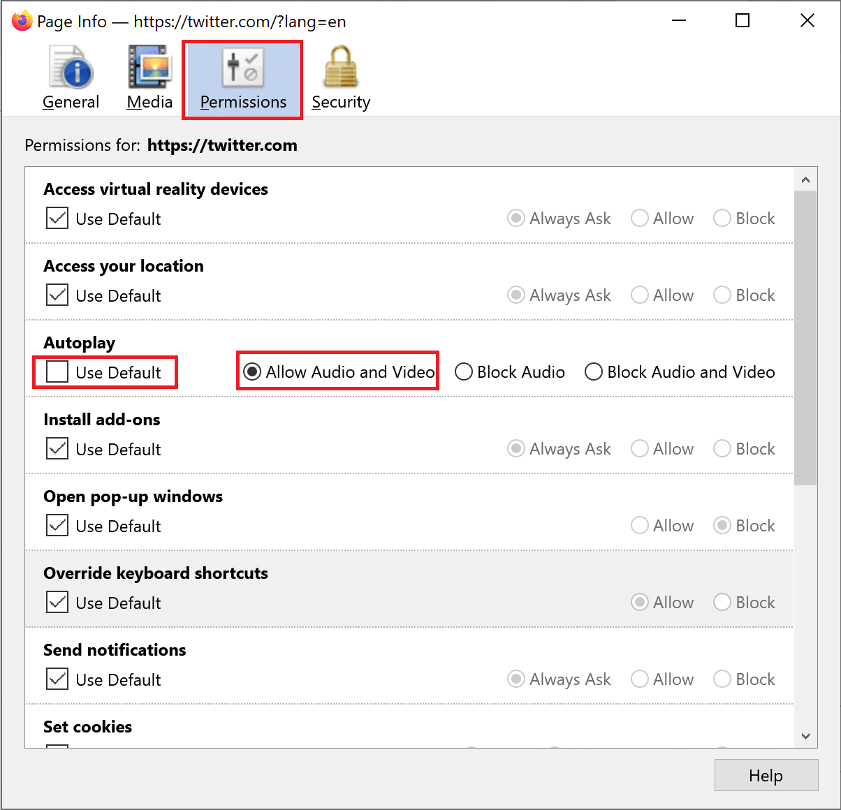Image resolution: width=841 pixels, height=810 pixels.
Task: Click the filmstrip icon above Media
Action: [149, 66]
